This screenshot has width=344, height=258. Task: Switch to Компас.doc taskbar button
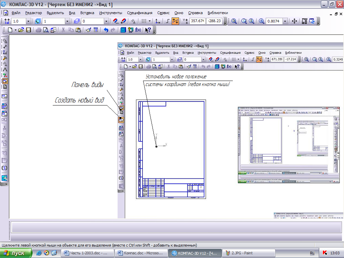click(141, 253)
